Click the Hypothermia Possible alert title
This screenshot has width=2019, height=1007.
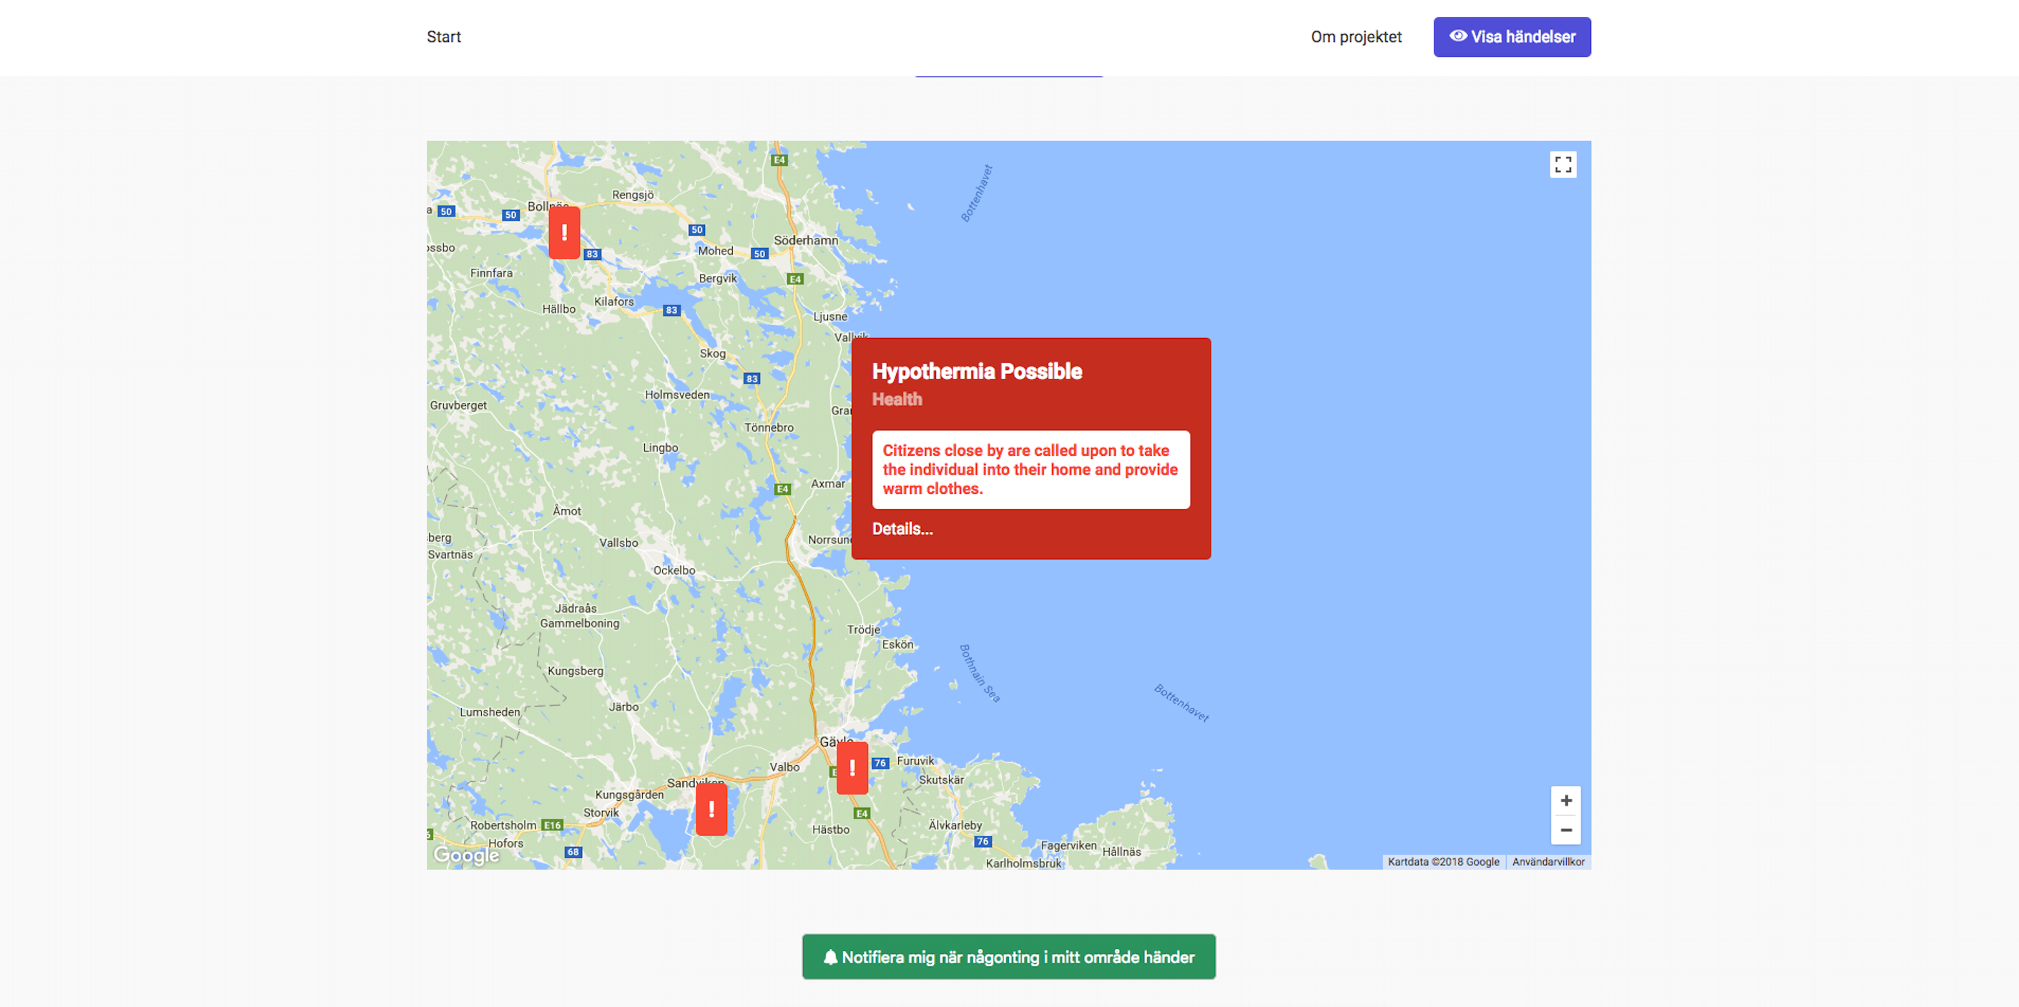977,371
